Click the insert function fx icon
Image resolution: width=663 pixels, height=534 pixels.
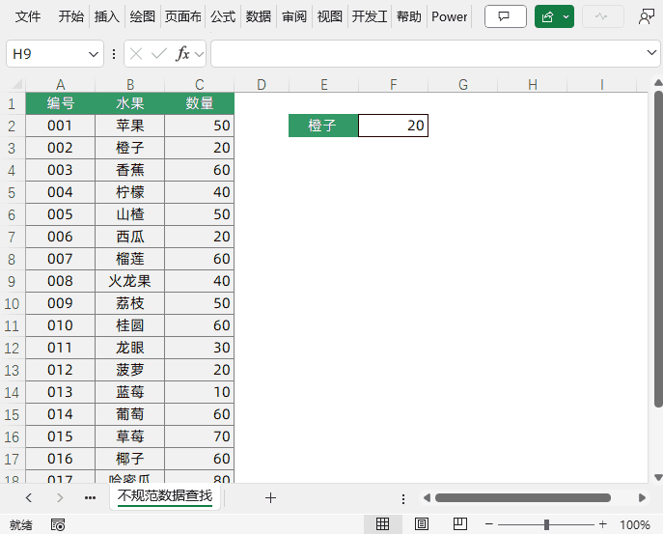tap(181, 54)
